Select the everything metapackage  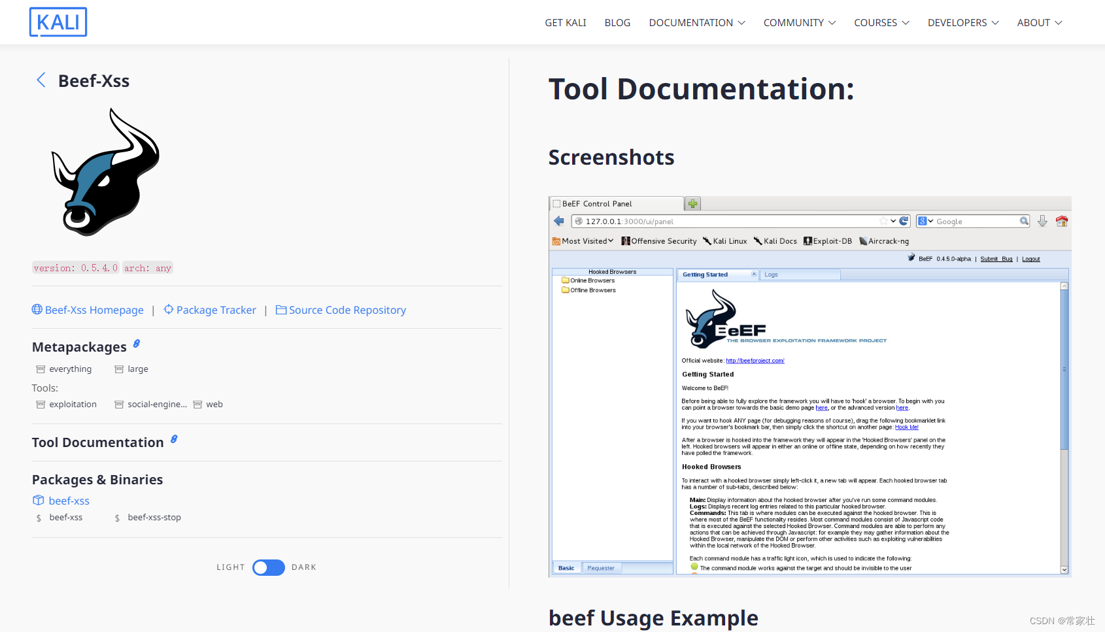click(64, 369)
